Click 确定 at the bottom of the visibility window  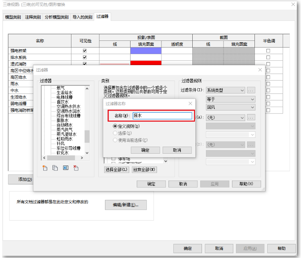point(187,248)
